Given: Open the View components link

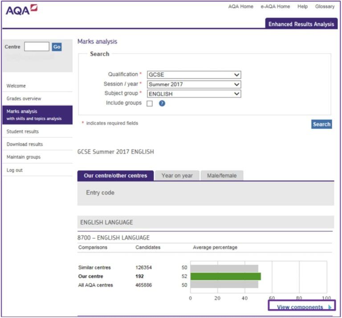Looking at the screenshot, I should pyautogui.click(x=300, y=307).
